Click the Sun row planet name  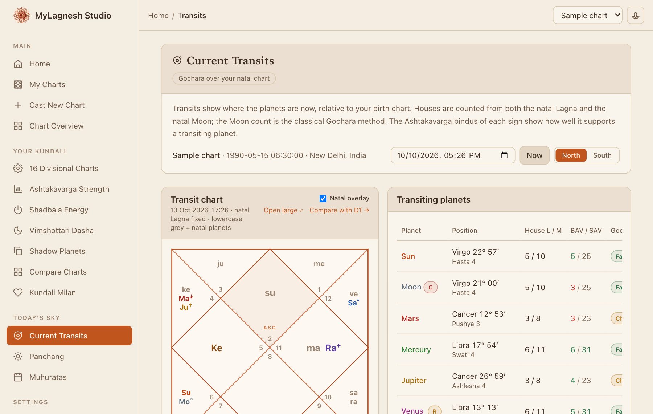[408, 256]
